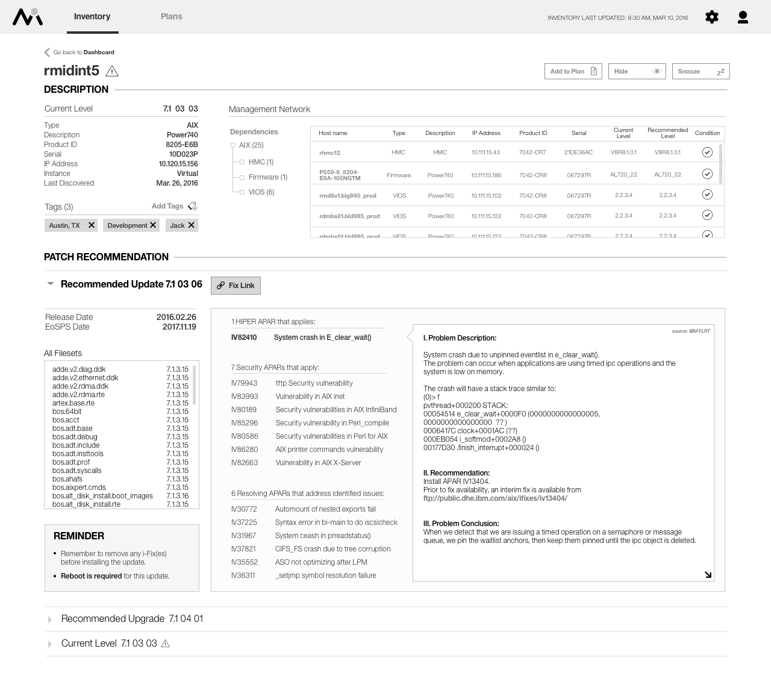771x693 pixels.
Task: Remove the Jack tag
Action: [191, 225]
